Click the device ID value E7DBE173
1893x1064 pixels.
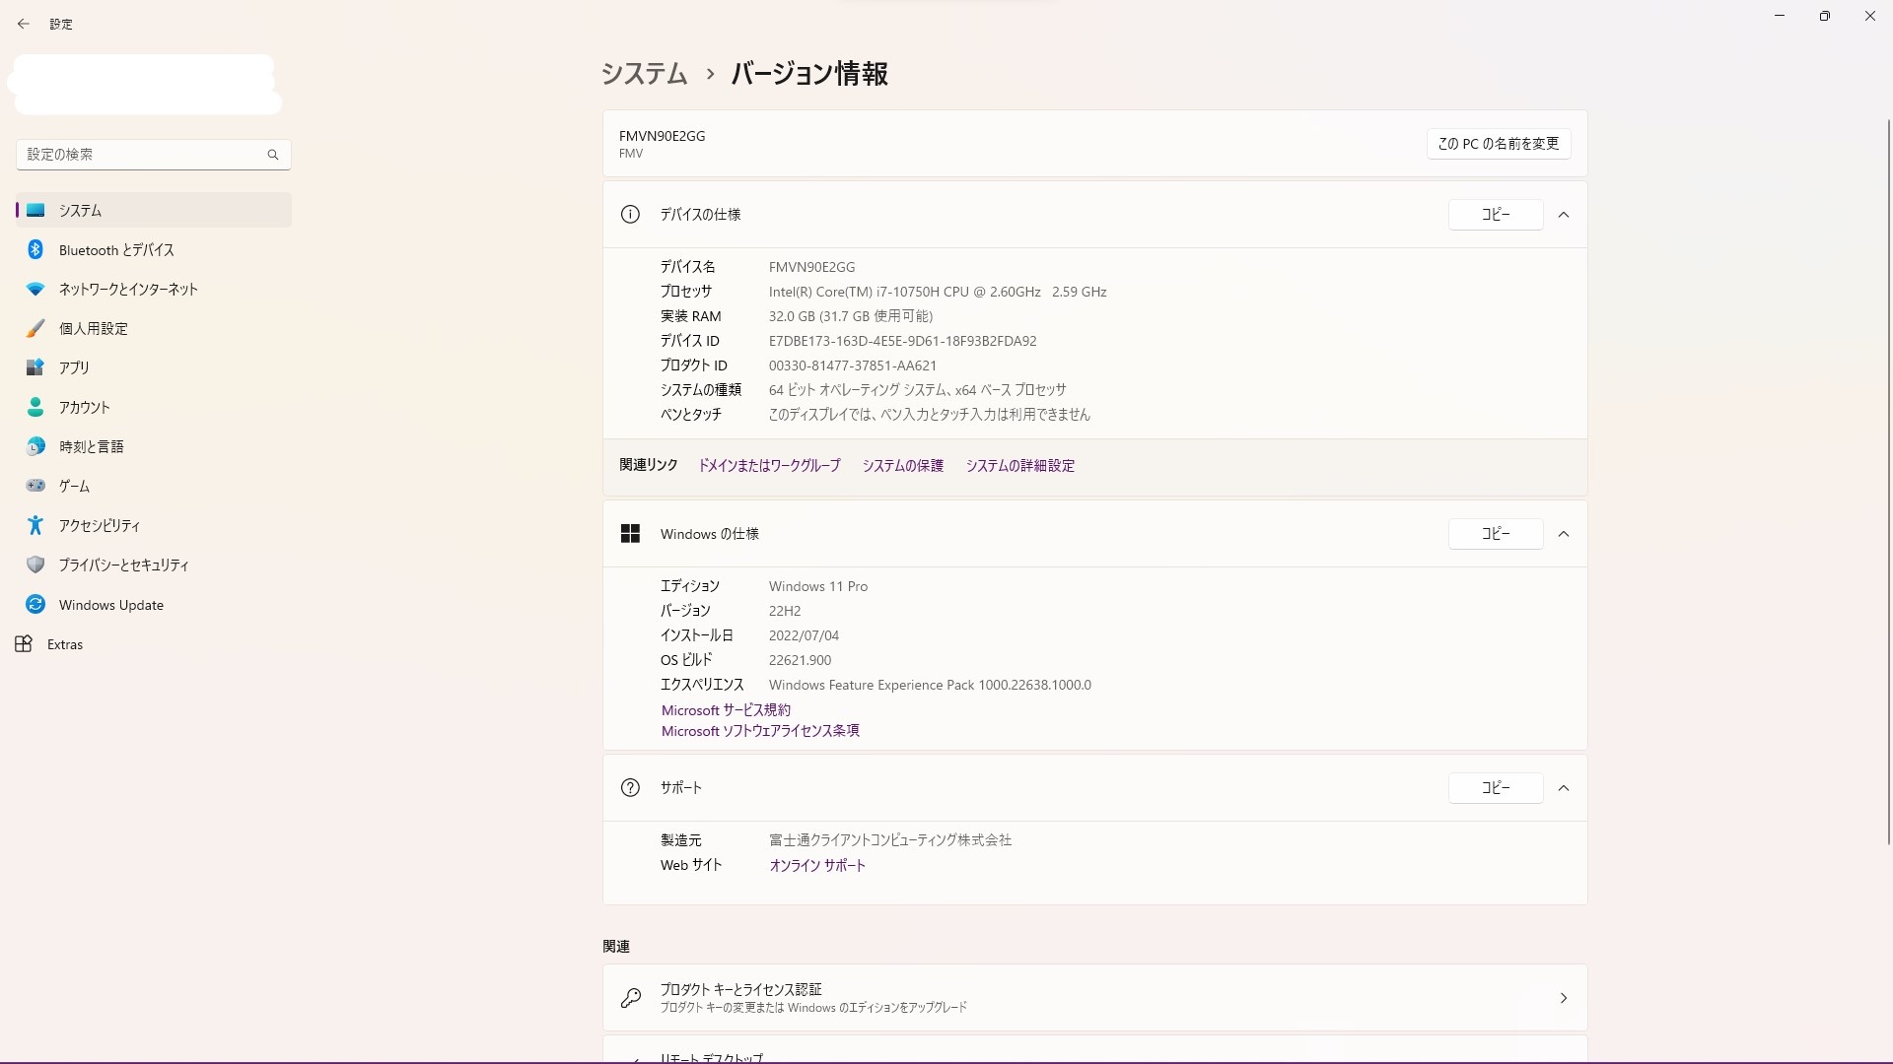(x=902, y=341)
